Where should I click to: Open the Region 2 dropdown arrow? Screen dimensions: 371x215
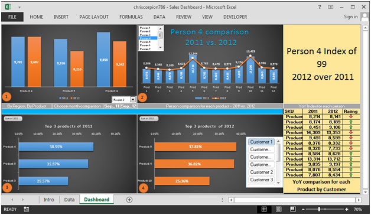133,99
